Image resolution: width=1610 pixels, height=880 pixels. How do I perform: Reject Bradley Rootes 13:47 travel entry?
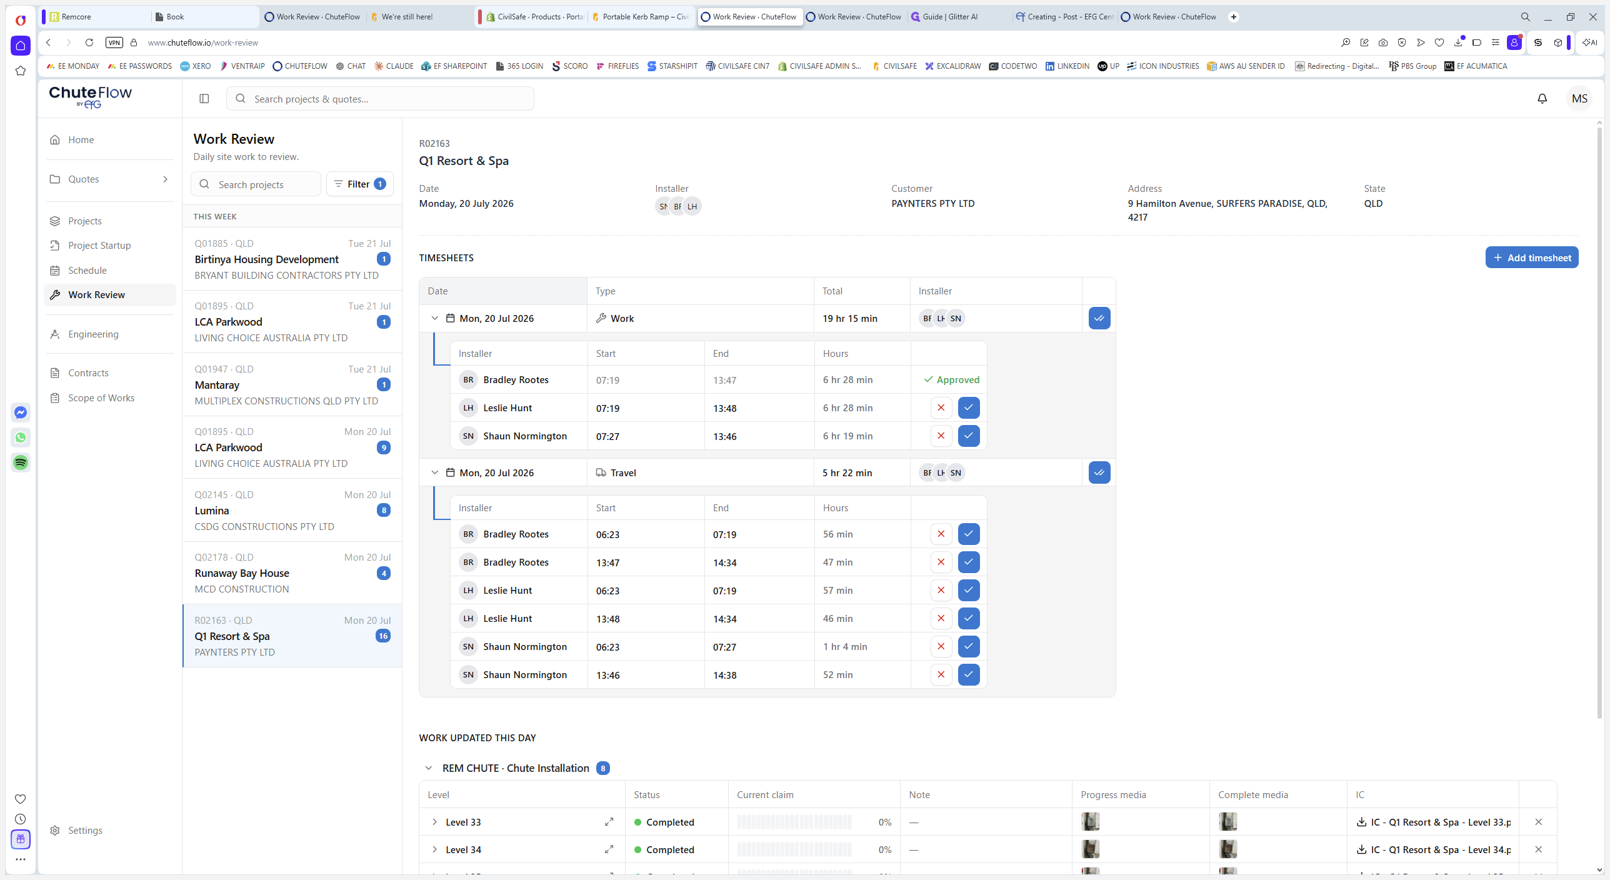[x=941, y=562]
